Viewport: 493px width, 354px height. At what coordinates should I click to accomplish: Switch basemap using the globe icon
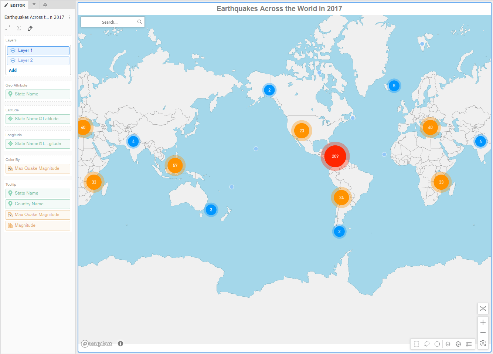pos(458,344)
